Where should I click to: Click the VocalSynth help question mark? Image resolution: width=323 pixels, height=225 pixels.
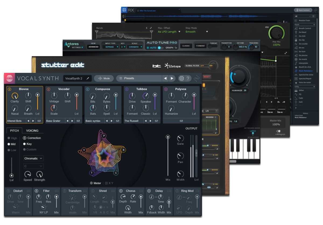pyautogui.click(x=188, y=79)
